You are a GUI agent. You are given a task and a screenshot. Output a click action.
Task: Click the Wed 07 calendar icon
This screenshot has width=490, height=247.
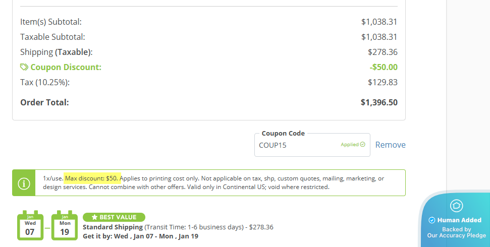pos(30,226)
